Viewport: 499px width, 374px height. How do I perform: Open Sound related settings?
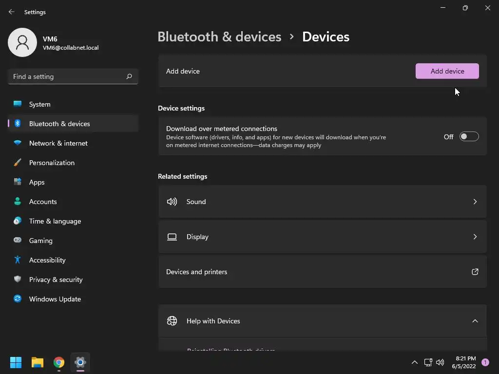pyautogui.click(x=322, y=202)
